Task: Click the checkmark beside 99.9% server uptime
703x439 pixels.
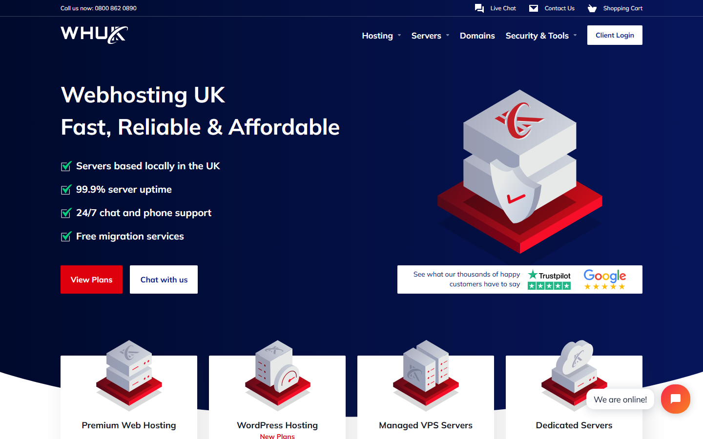Action: [66, 190]
